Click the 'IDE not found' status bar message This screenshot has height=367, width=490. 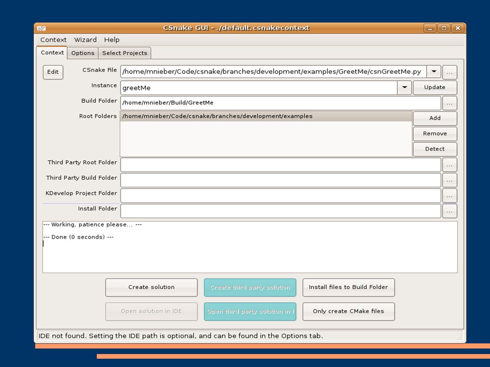point(181,336)
